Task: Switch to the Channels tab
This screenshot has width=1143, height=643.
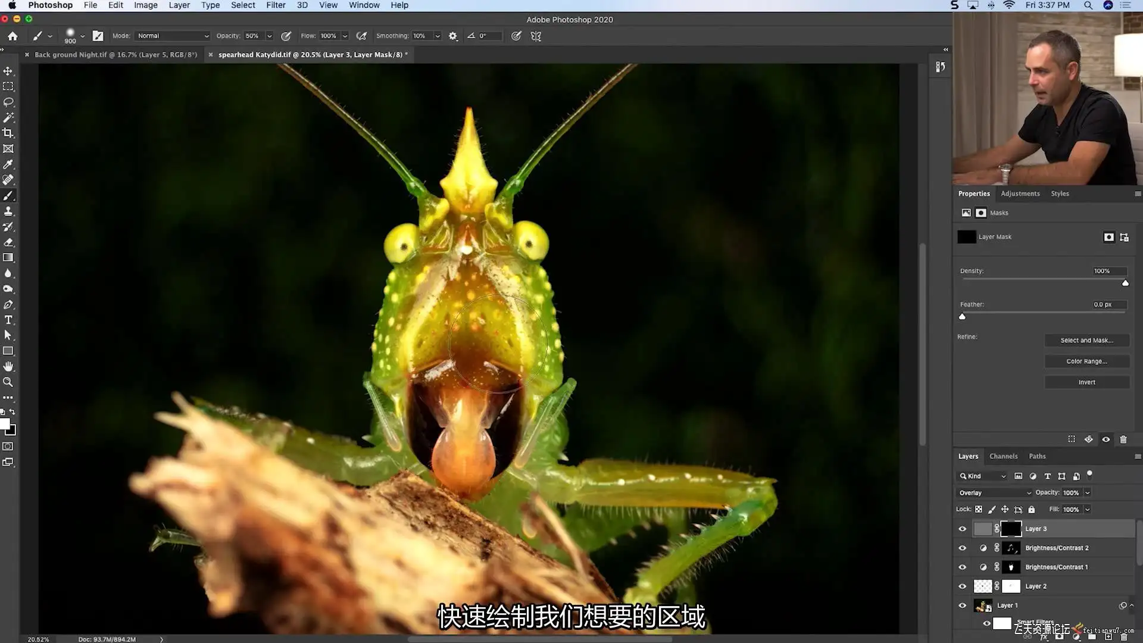Action: pos(1003,456)
